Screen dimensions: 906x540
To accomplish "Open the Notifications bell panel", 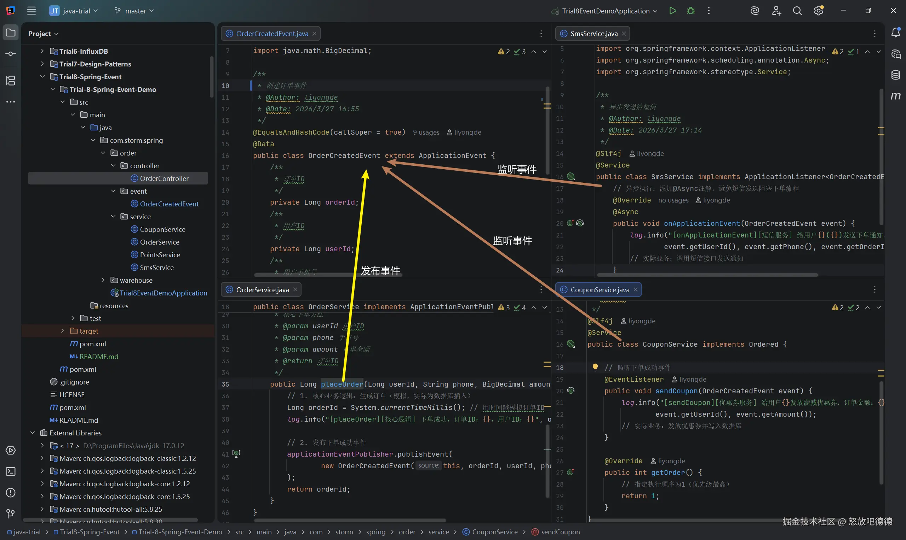I will tap(895, 33).
